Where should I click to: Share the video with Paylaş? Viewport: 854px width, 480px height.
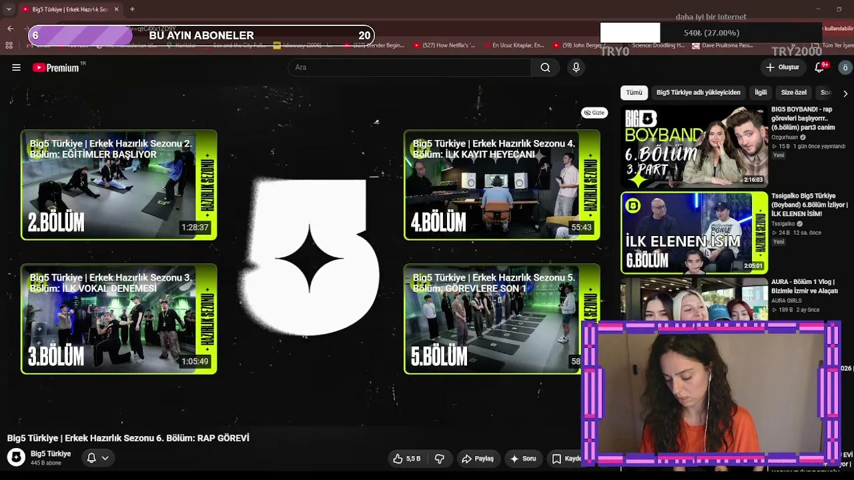click(477, 459)
